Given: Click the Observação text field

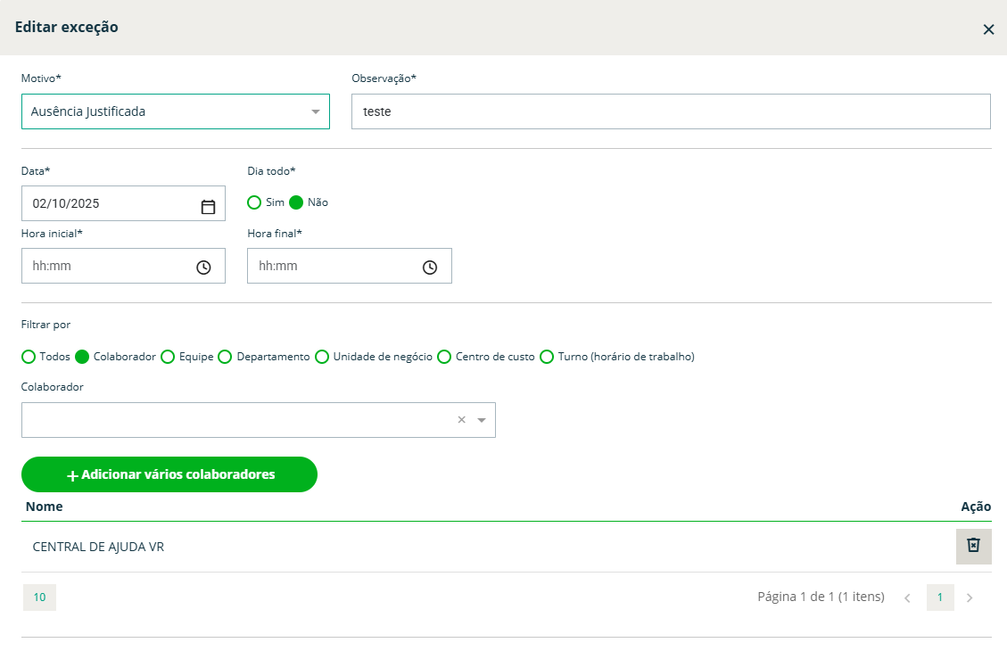Looking at the screenshot, I should [671, 111].
